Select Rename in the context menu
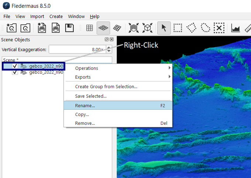 pos(118,105)
